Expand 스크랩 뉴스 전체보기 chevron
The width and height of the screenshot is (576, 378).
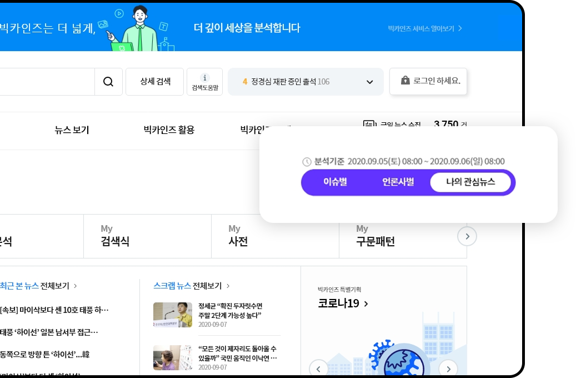click(x=228, y=286)
